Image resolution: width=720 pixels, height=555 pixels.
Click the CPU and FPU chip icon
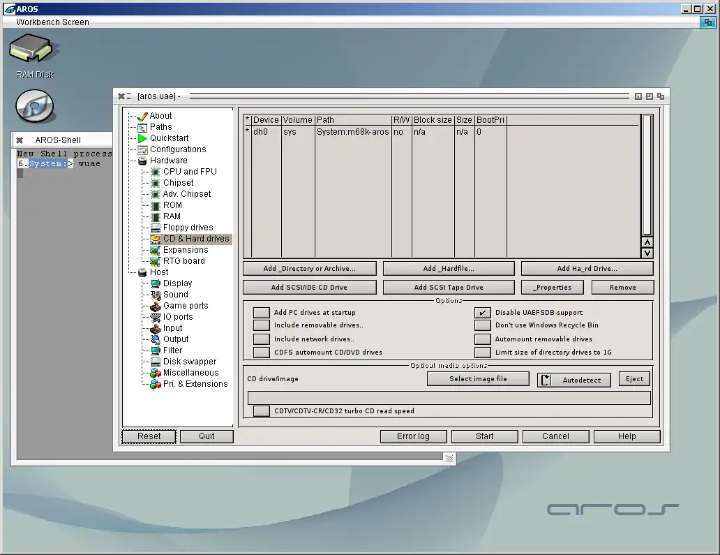[x=156, y=172]
